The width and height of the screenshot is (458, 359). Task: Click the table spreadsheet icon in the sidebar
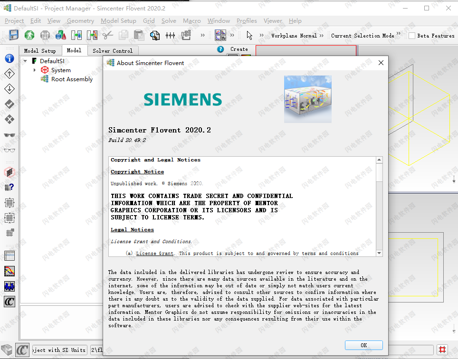pyautogui.click(x=10, y=256)
